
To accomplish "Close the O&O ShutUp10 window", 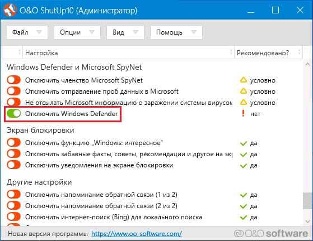I will pyautogui.click(x=300, y=10).
